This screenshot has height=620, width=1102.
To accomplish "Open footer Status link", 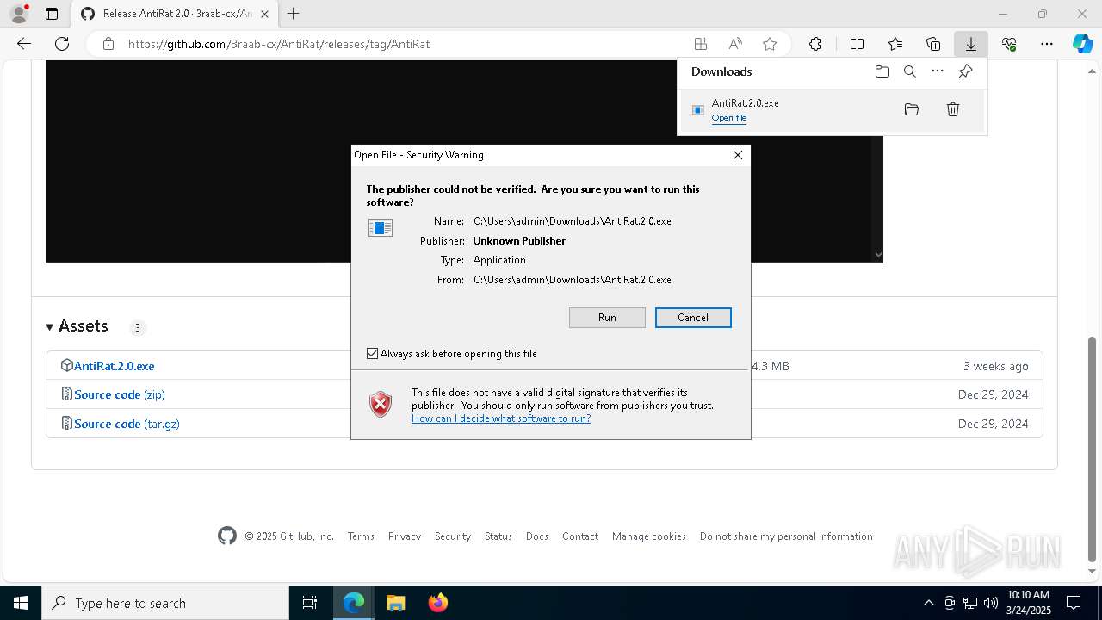I will tap(498, 536).
